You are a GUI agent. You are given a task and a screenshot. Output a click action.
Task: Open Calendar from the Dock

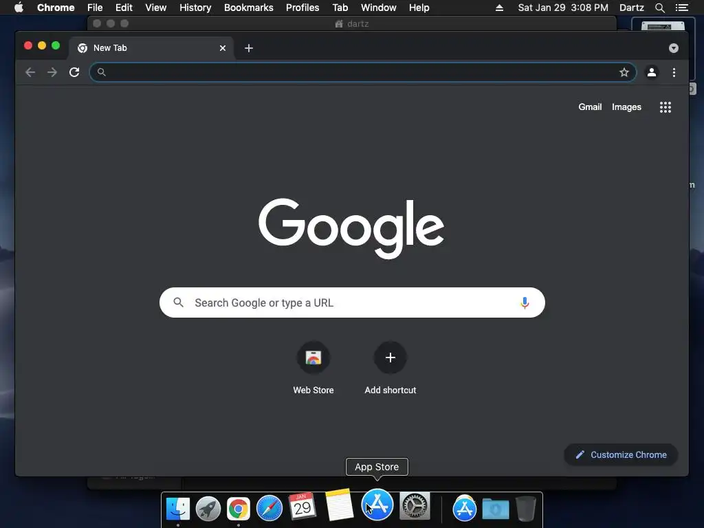pyautogui.click(x=302, y=507)
